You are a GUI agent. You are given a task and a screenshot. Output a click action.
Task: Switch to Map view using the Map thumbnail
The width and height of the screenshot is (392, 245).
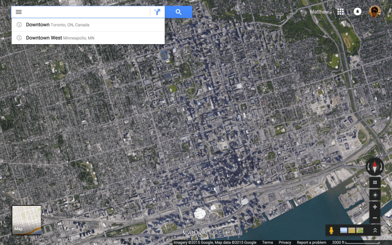[x=27, y=220]
